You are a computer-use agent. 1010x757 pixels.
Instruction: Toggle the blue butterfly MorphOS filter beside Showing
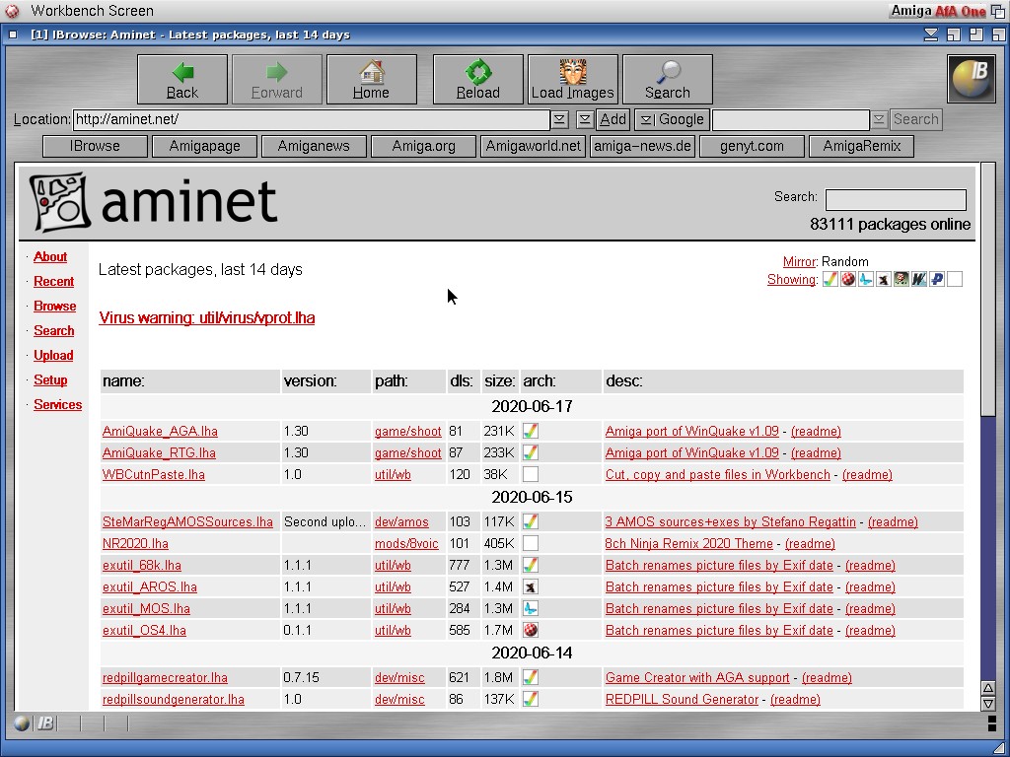coord(866,279)
